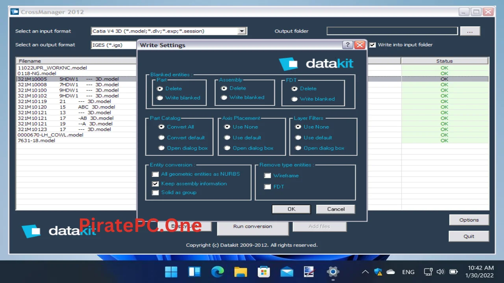Click the Status column header
Viewport: 504px width, 283px height.
click(x=445, y=61)
